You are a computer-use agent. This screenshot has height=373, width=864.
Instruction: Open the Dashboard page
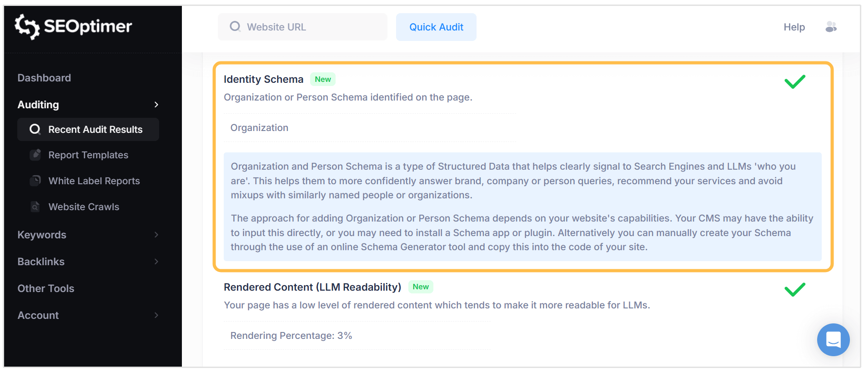[44, 78]
